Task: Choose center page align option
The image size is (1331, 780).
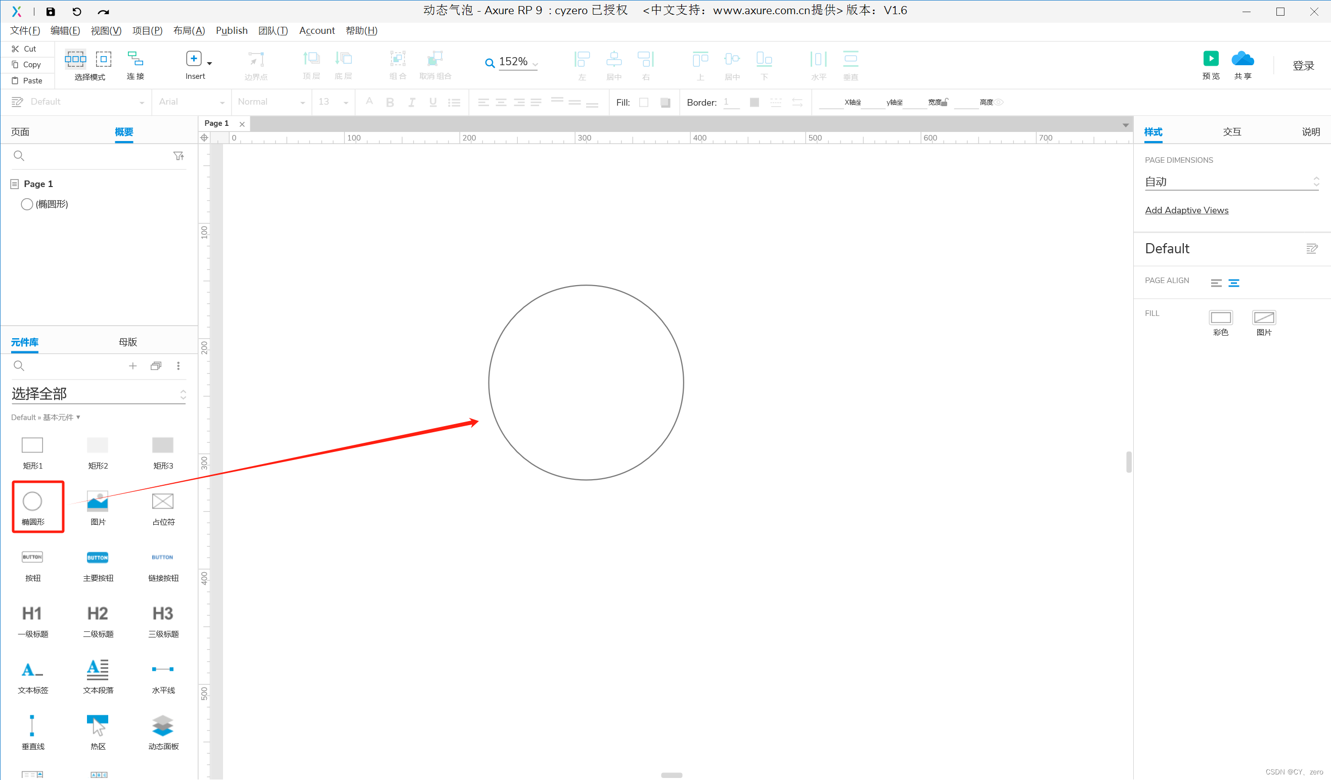Action: click(1234, 283)
